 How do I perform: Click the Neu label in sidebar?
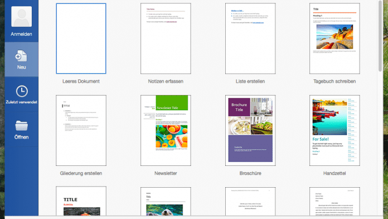coord(22,67)
